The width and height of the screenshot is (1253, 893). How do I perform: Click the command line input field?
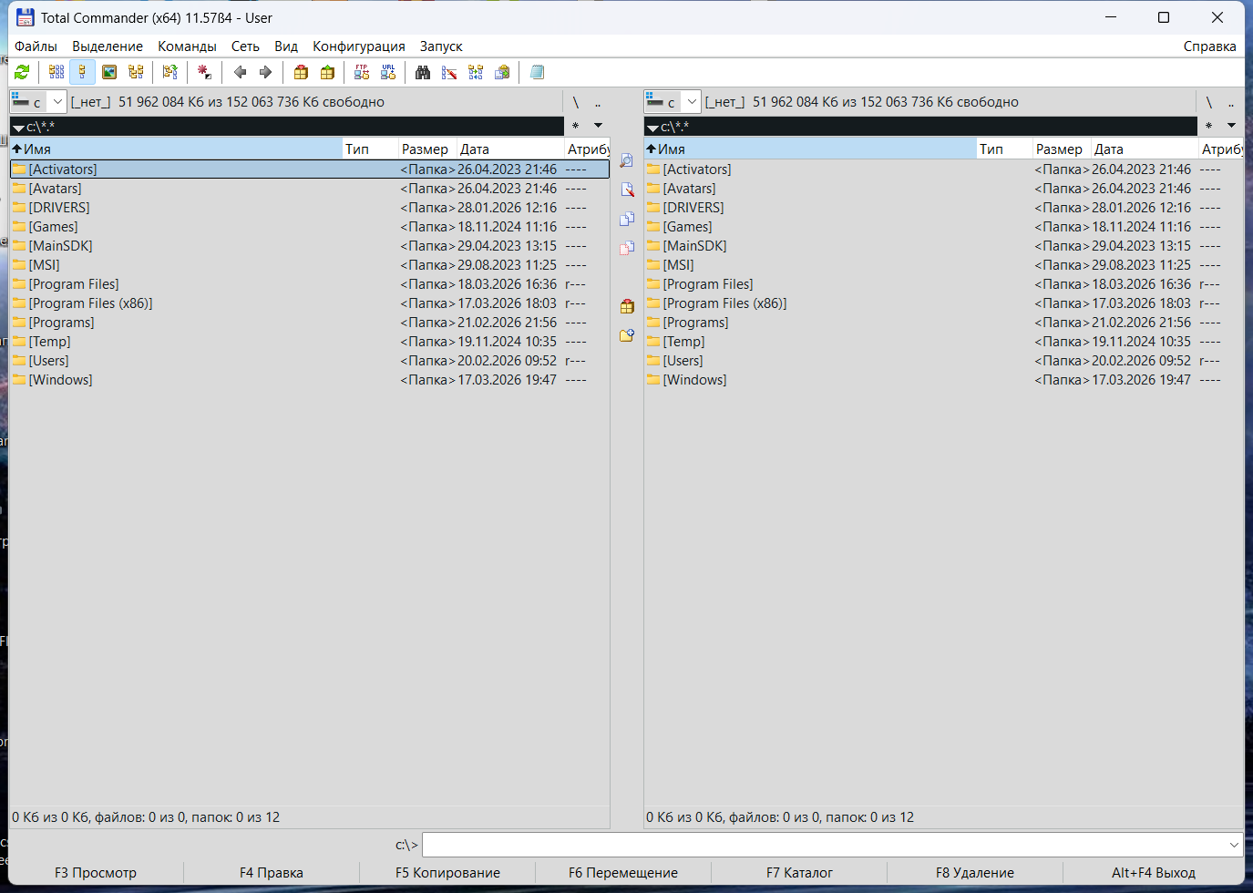coord(820,845)
